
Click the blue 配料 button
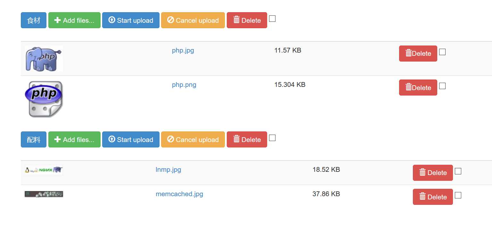coord(34,139)
